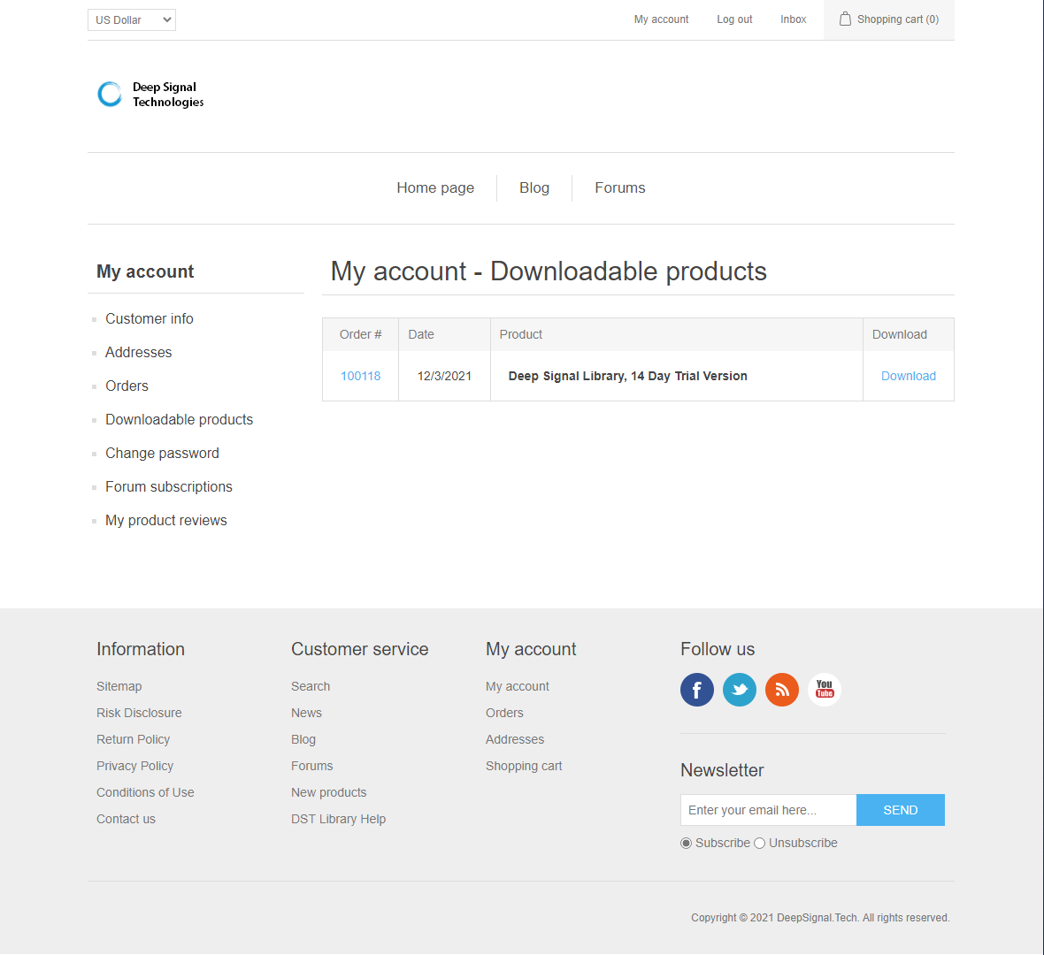Open the Addresses link in footer
This screenshot has height=955, width=1044.
coord(515,739)
